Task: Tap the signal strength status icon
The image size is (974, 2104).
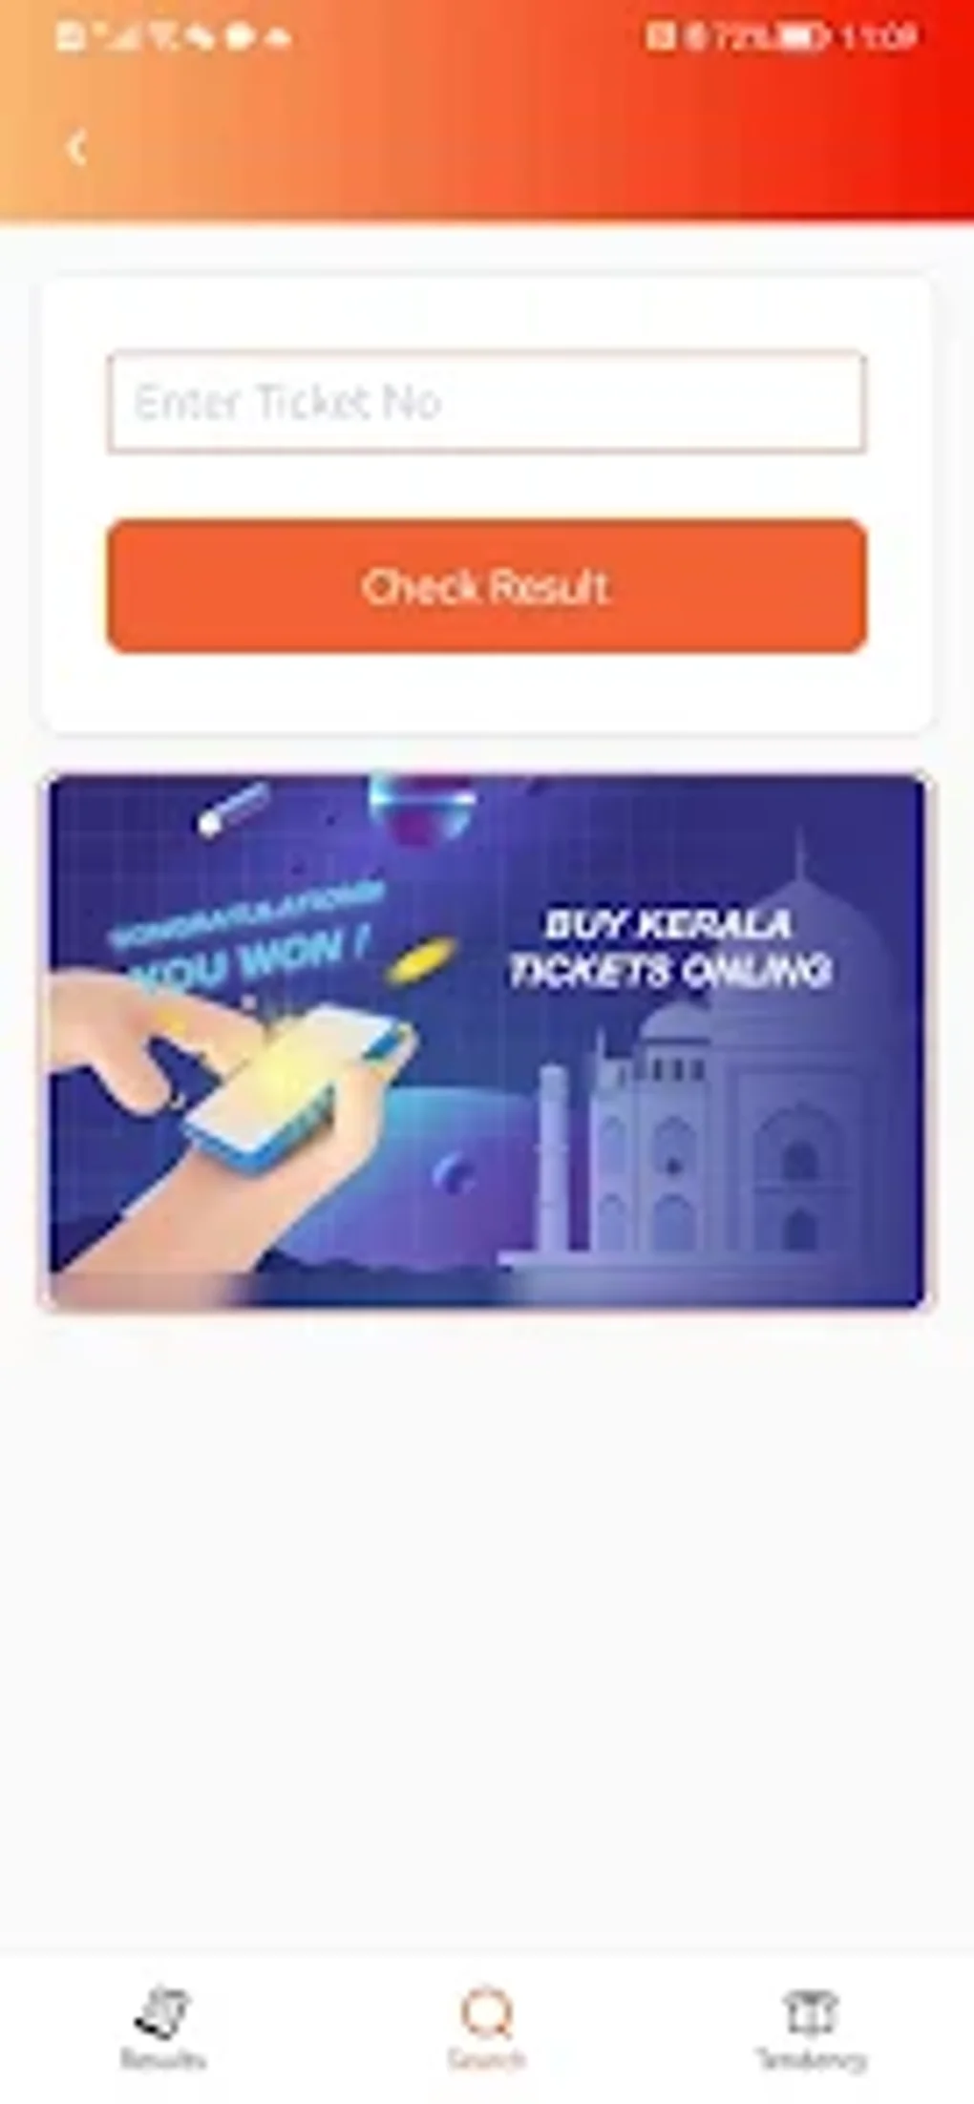Action: point(116,37)
